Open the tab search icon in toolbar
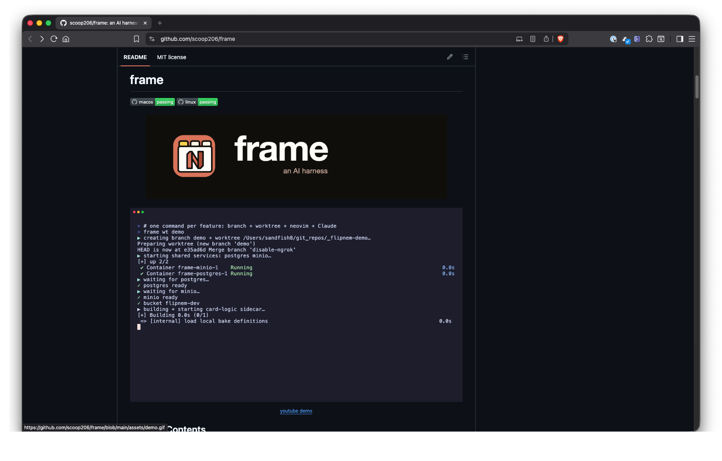Screen dimensions: 722x461 pyautogui.click(x=661, y=39)
